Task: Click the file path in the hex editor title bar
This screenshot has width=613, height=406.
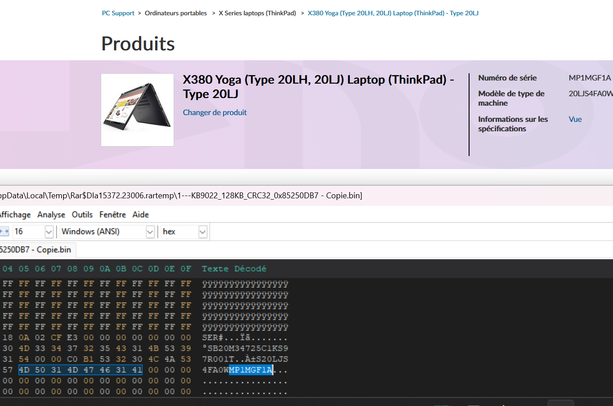Action: point(181,196)
